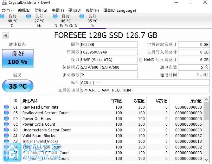This screenshot has height=164, width=212.
Task: Click the 最差值 column header
Action: [x=135, y=101]
